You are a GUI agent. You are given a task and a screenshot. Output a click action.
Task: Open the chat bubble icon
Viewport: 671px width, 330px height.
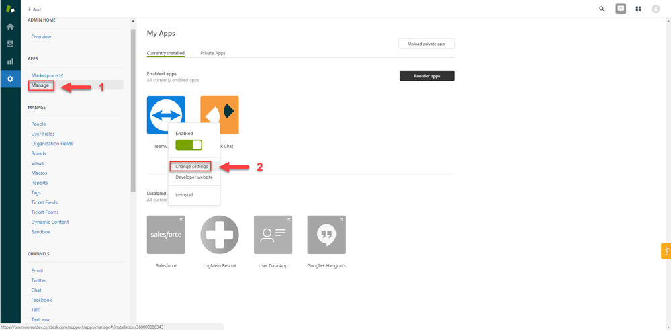[621, 9]
